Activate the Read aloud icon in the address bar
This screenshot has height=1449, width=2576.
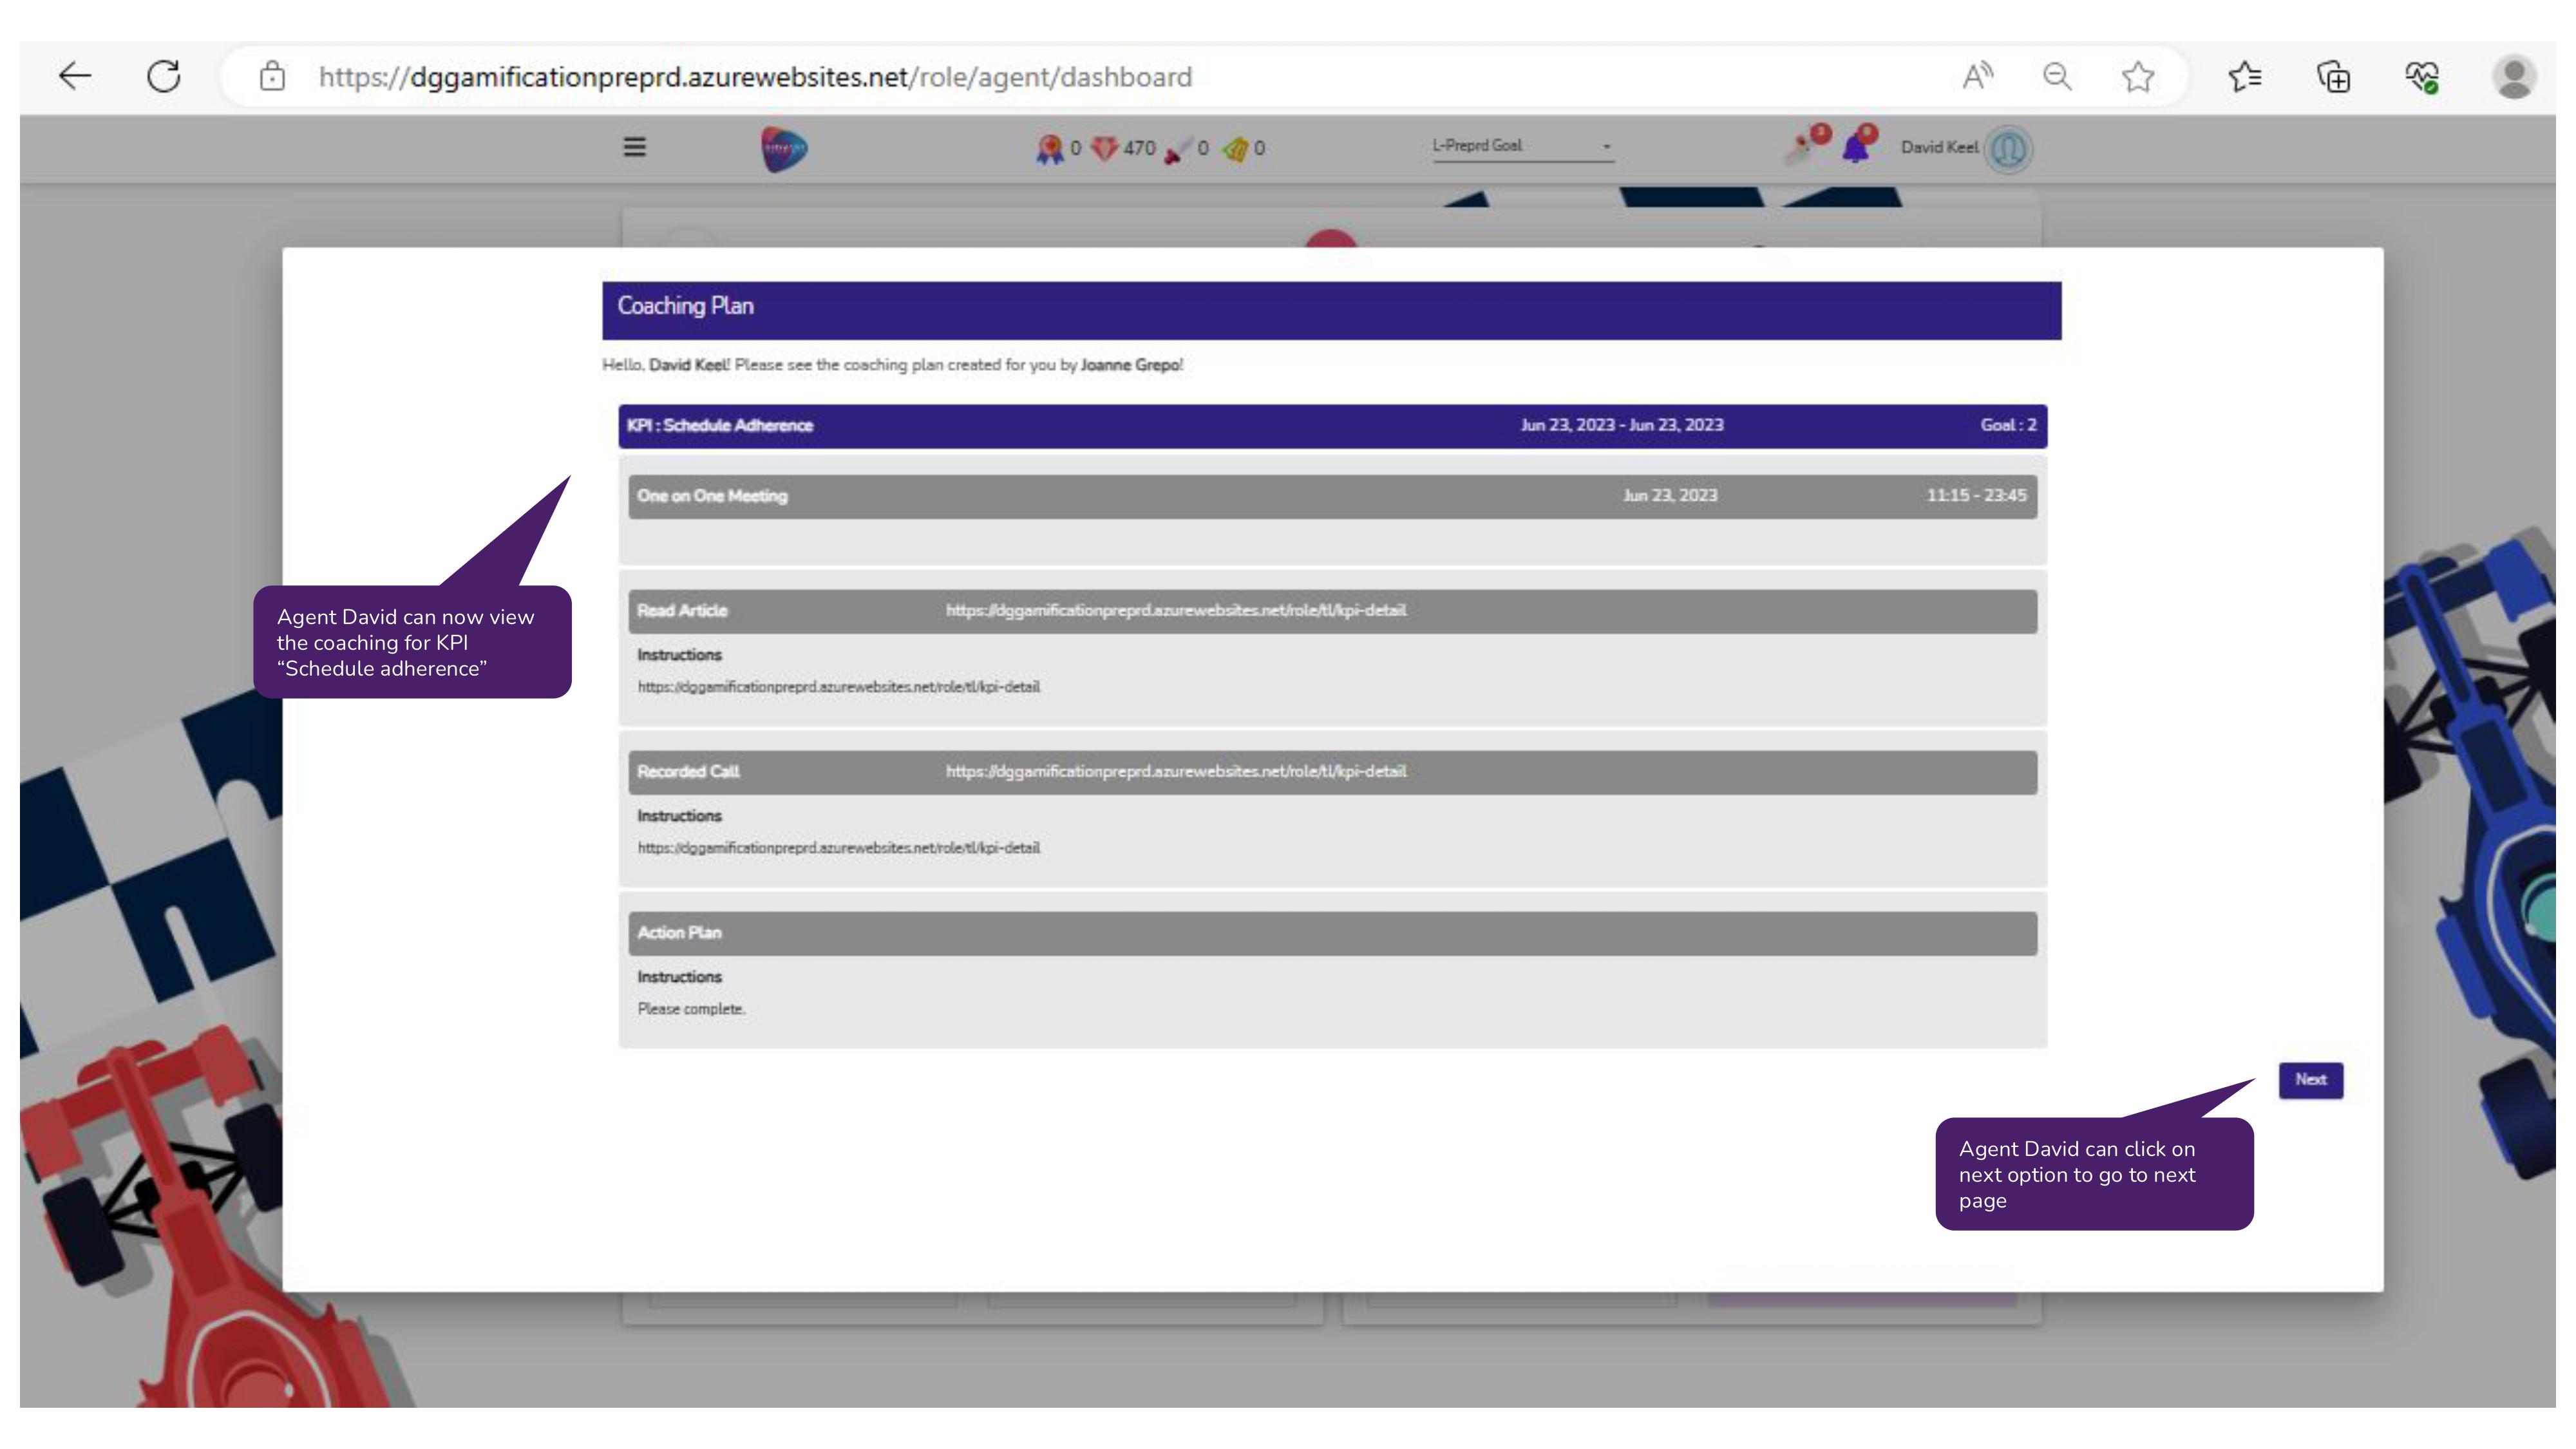pos(1977,76)
